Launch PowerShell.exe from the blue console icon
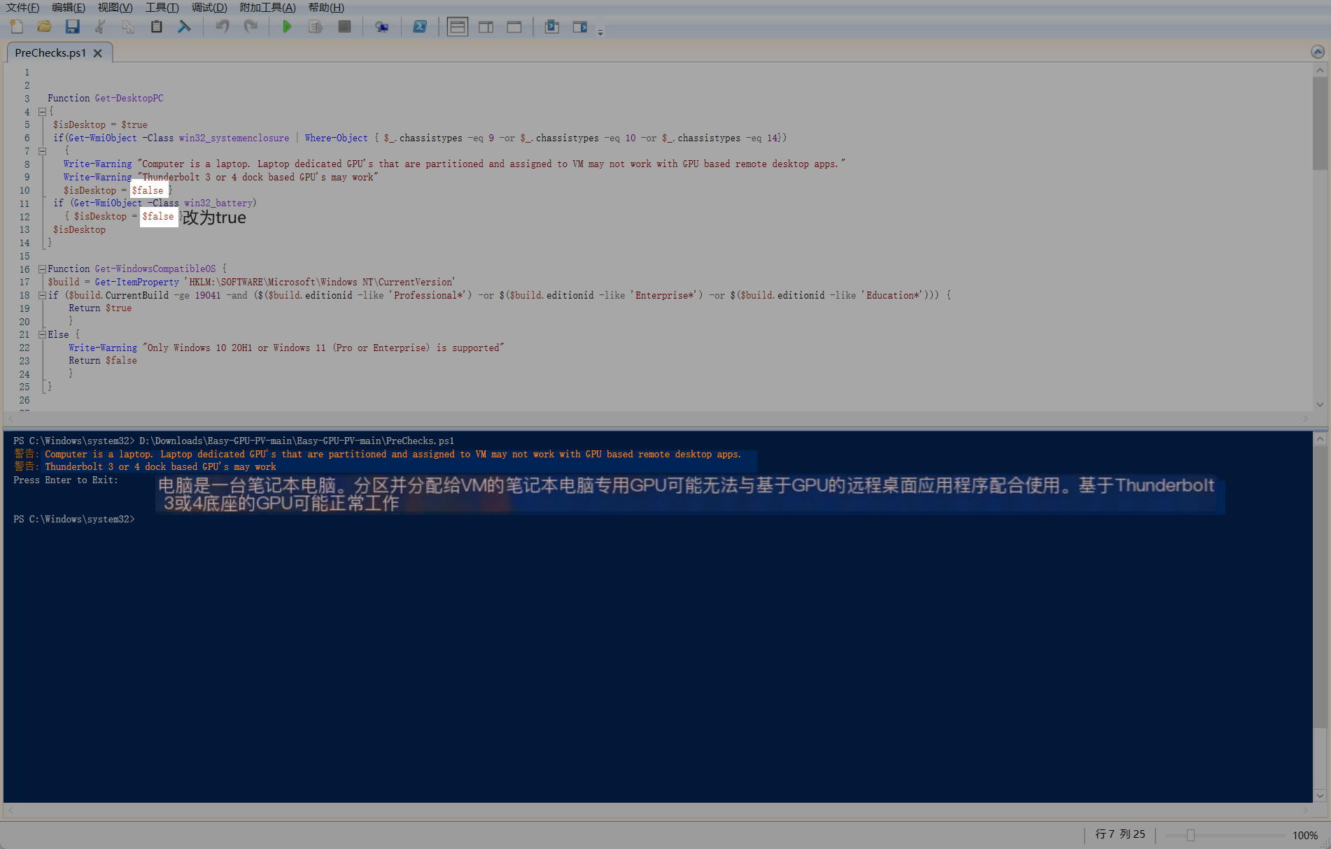The image size is (1331, 849). 419,27
